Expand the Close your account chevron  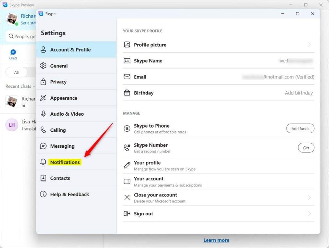(309, 197)
